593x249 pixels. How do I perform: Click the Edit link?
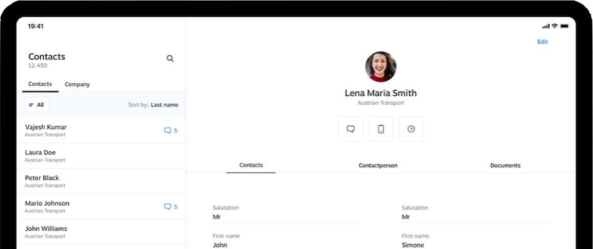coord(543,42)
